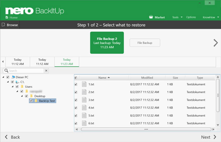This screenshot has width=221, height=142.
Task: Click the C:\ drive icon
Action: point(17,82)
